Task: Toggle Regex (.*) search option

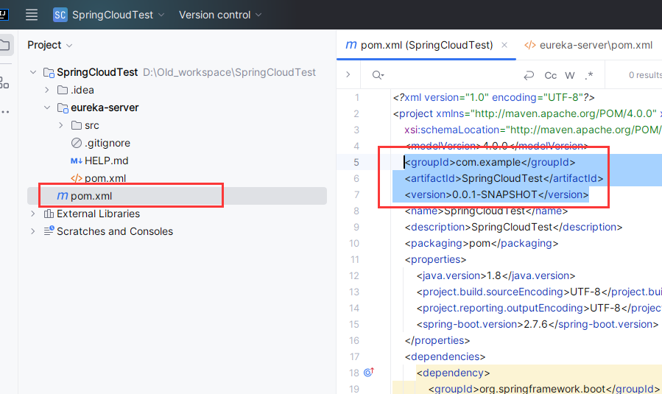Action: 589,75
